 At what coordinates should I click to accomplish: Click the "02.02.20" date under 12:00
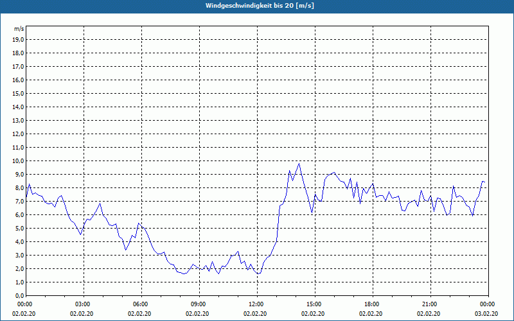(x=255, y=314)
